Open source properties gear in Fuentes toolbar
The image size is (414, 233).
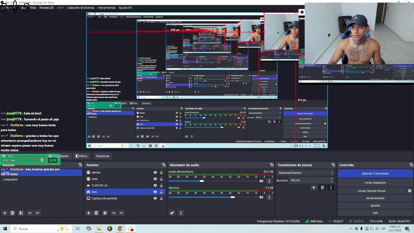point(105,213)
